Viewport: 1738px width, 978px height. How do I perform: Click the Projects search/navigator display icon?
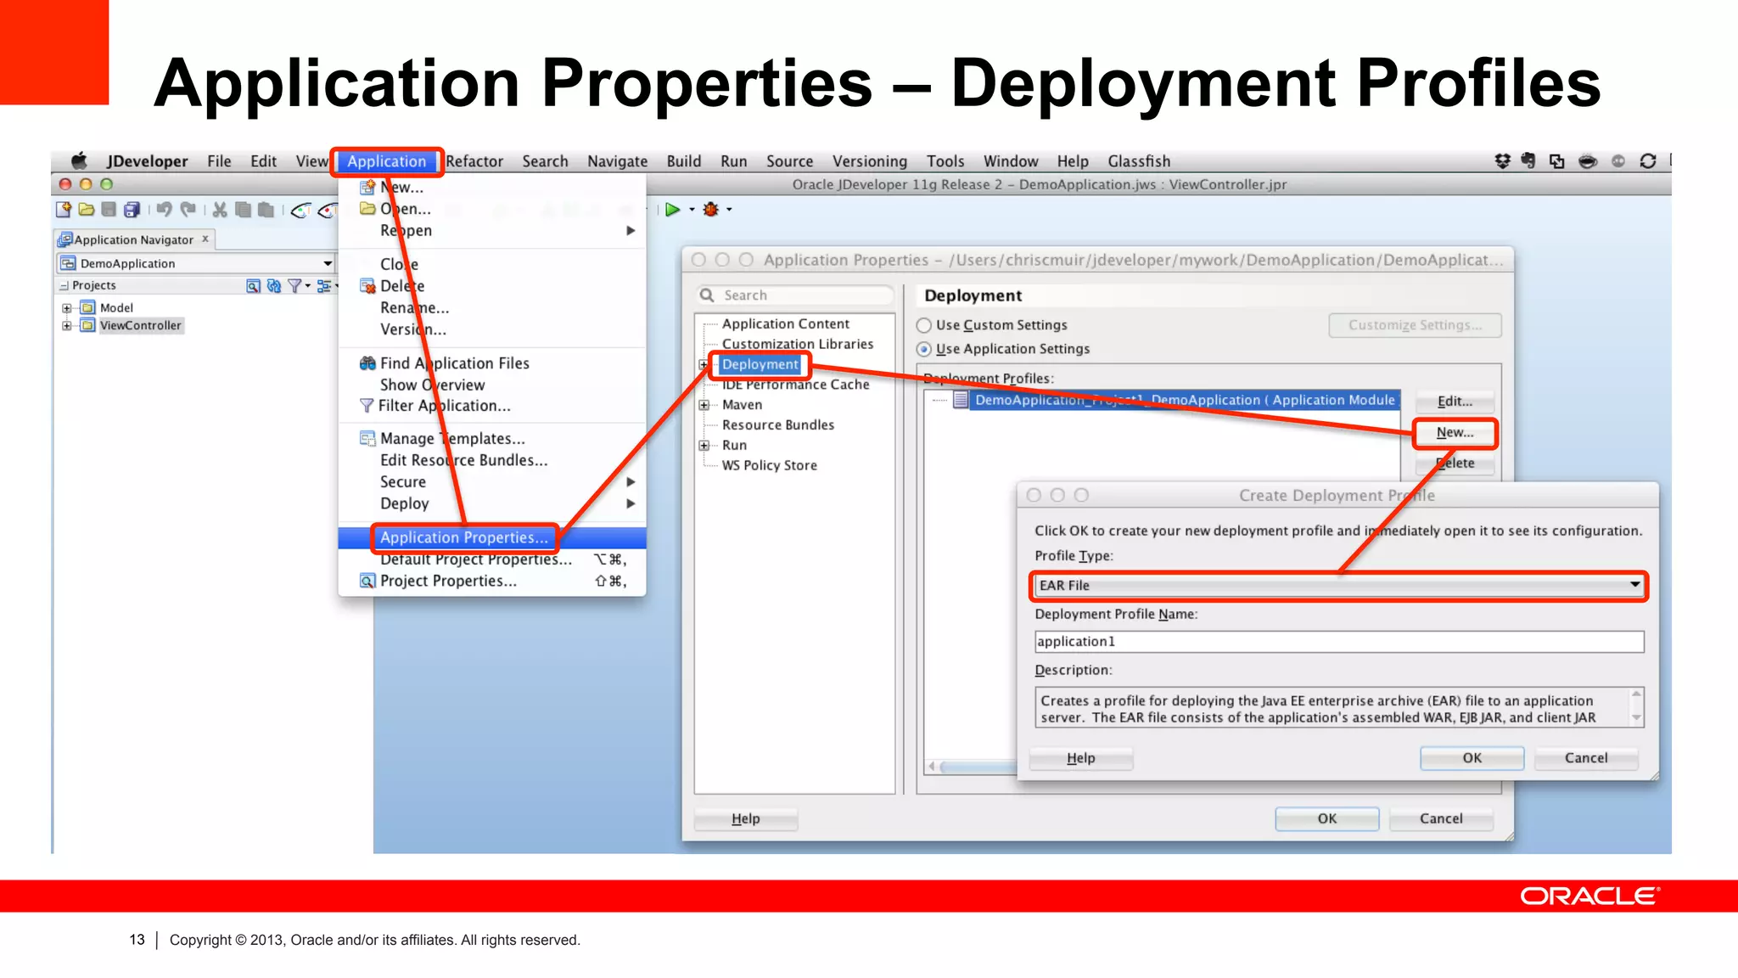coord(253,286)
